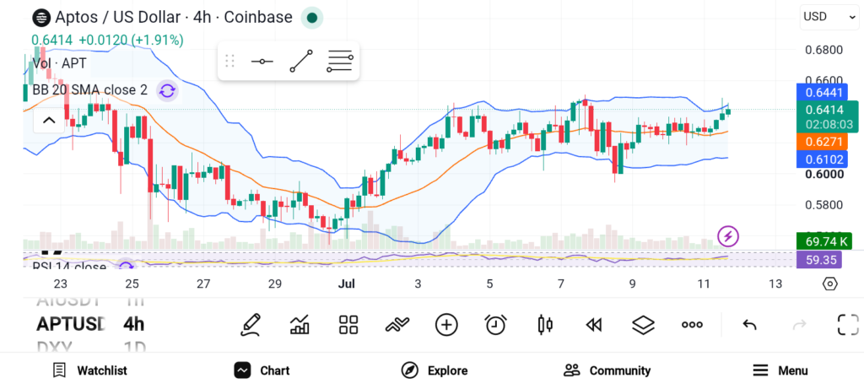Viewport: 864px width, 389px height.
Task: Select the pencil drawing tool
Action: point(250,325)
